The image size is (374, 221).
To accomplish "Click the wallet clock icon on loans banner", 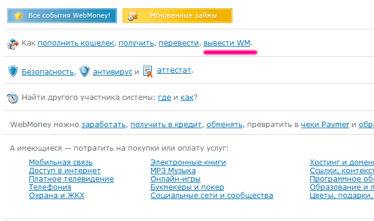I will point(133,16).
